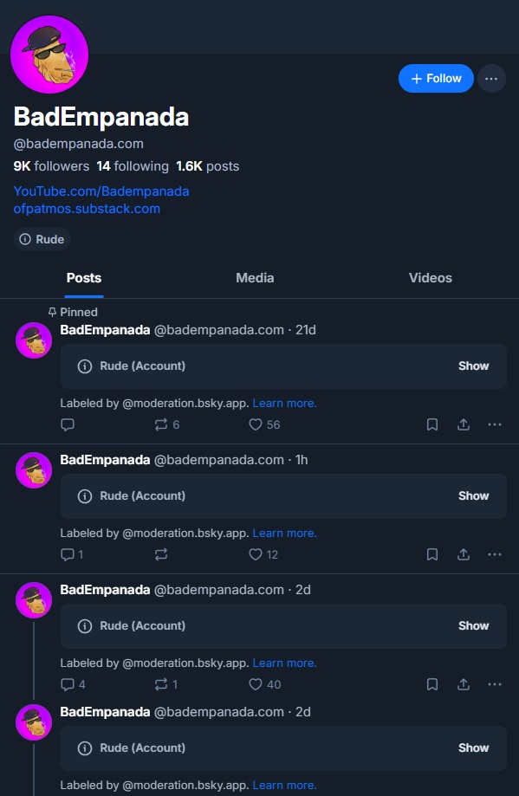Open the profile's three-dot options menu

tap(491, 78)
